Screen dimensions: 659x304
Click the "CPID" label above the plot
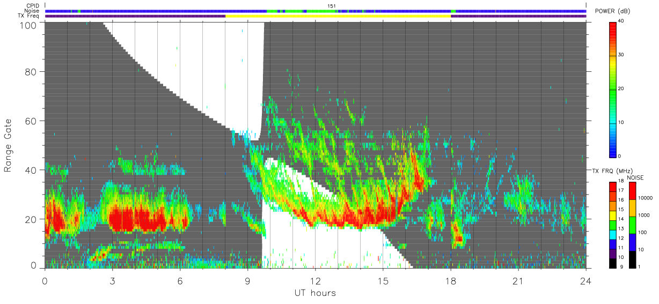tap(33, 6)
